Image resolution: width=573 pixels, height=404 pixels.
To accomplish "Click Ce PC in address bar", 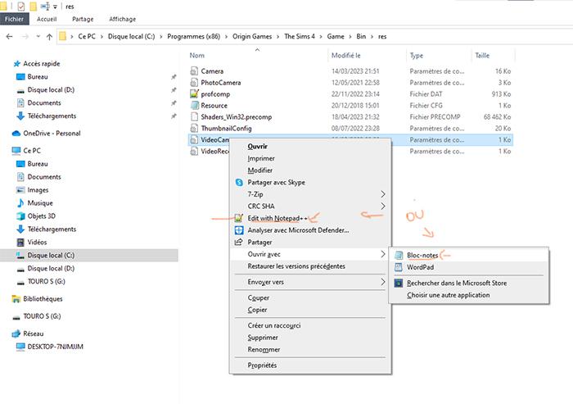I will (87, 36).
